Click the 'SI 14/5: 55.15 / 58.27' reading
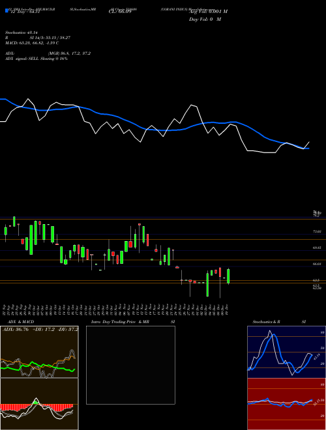Screen dimensions: 326x430 point(50,38)
